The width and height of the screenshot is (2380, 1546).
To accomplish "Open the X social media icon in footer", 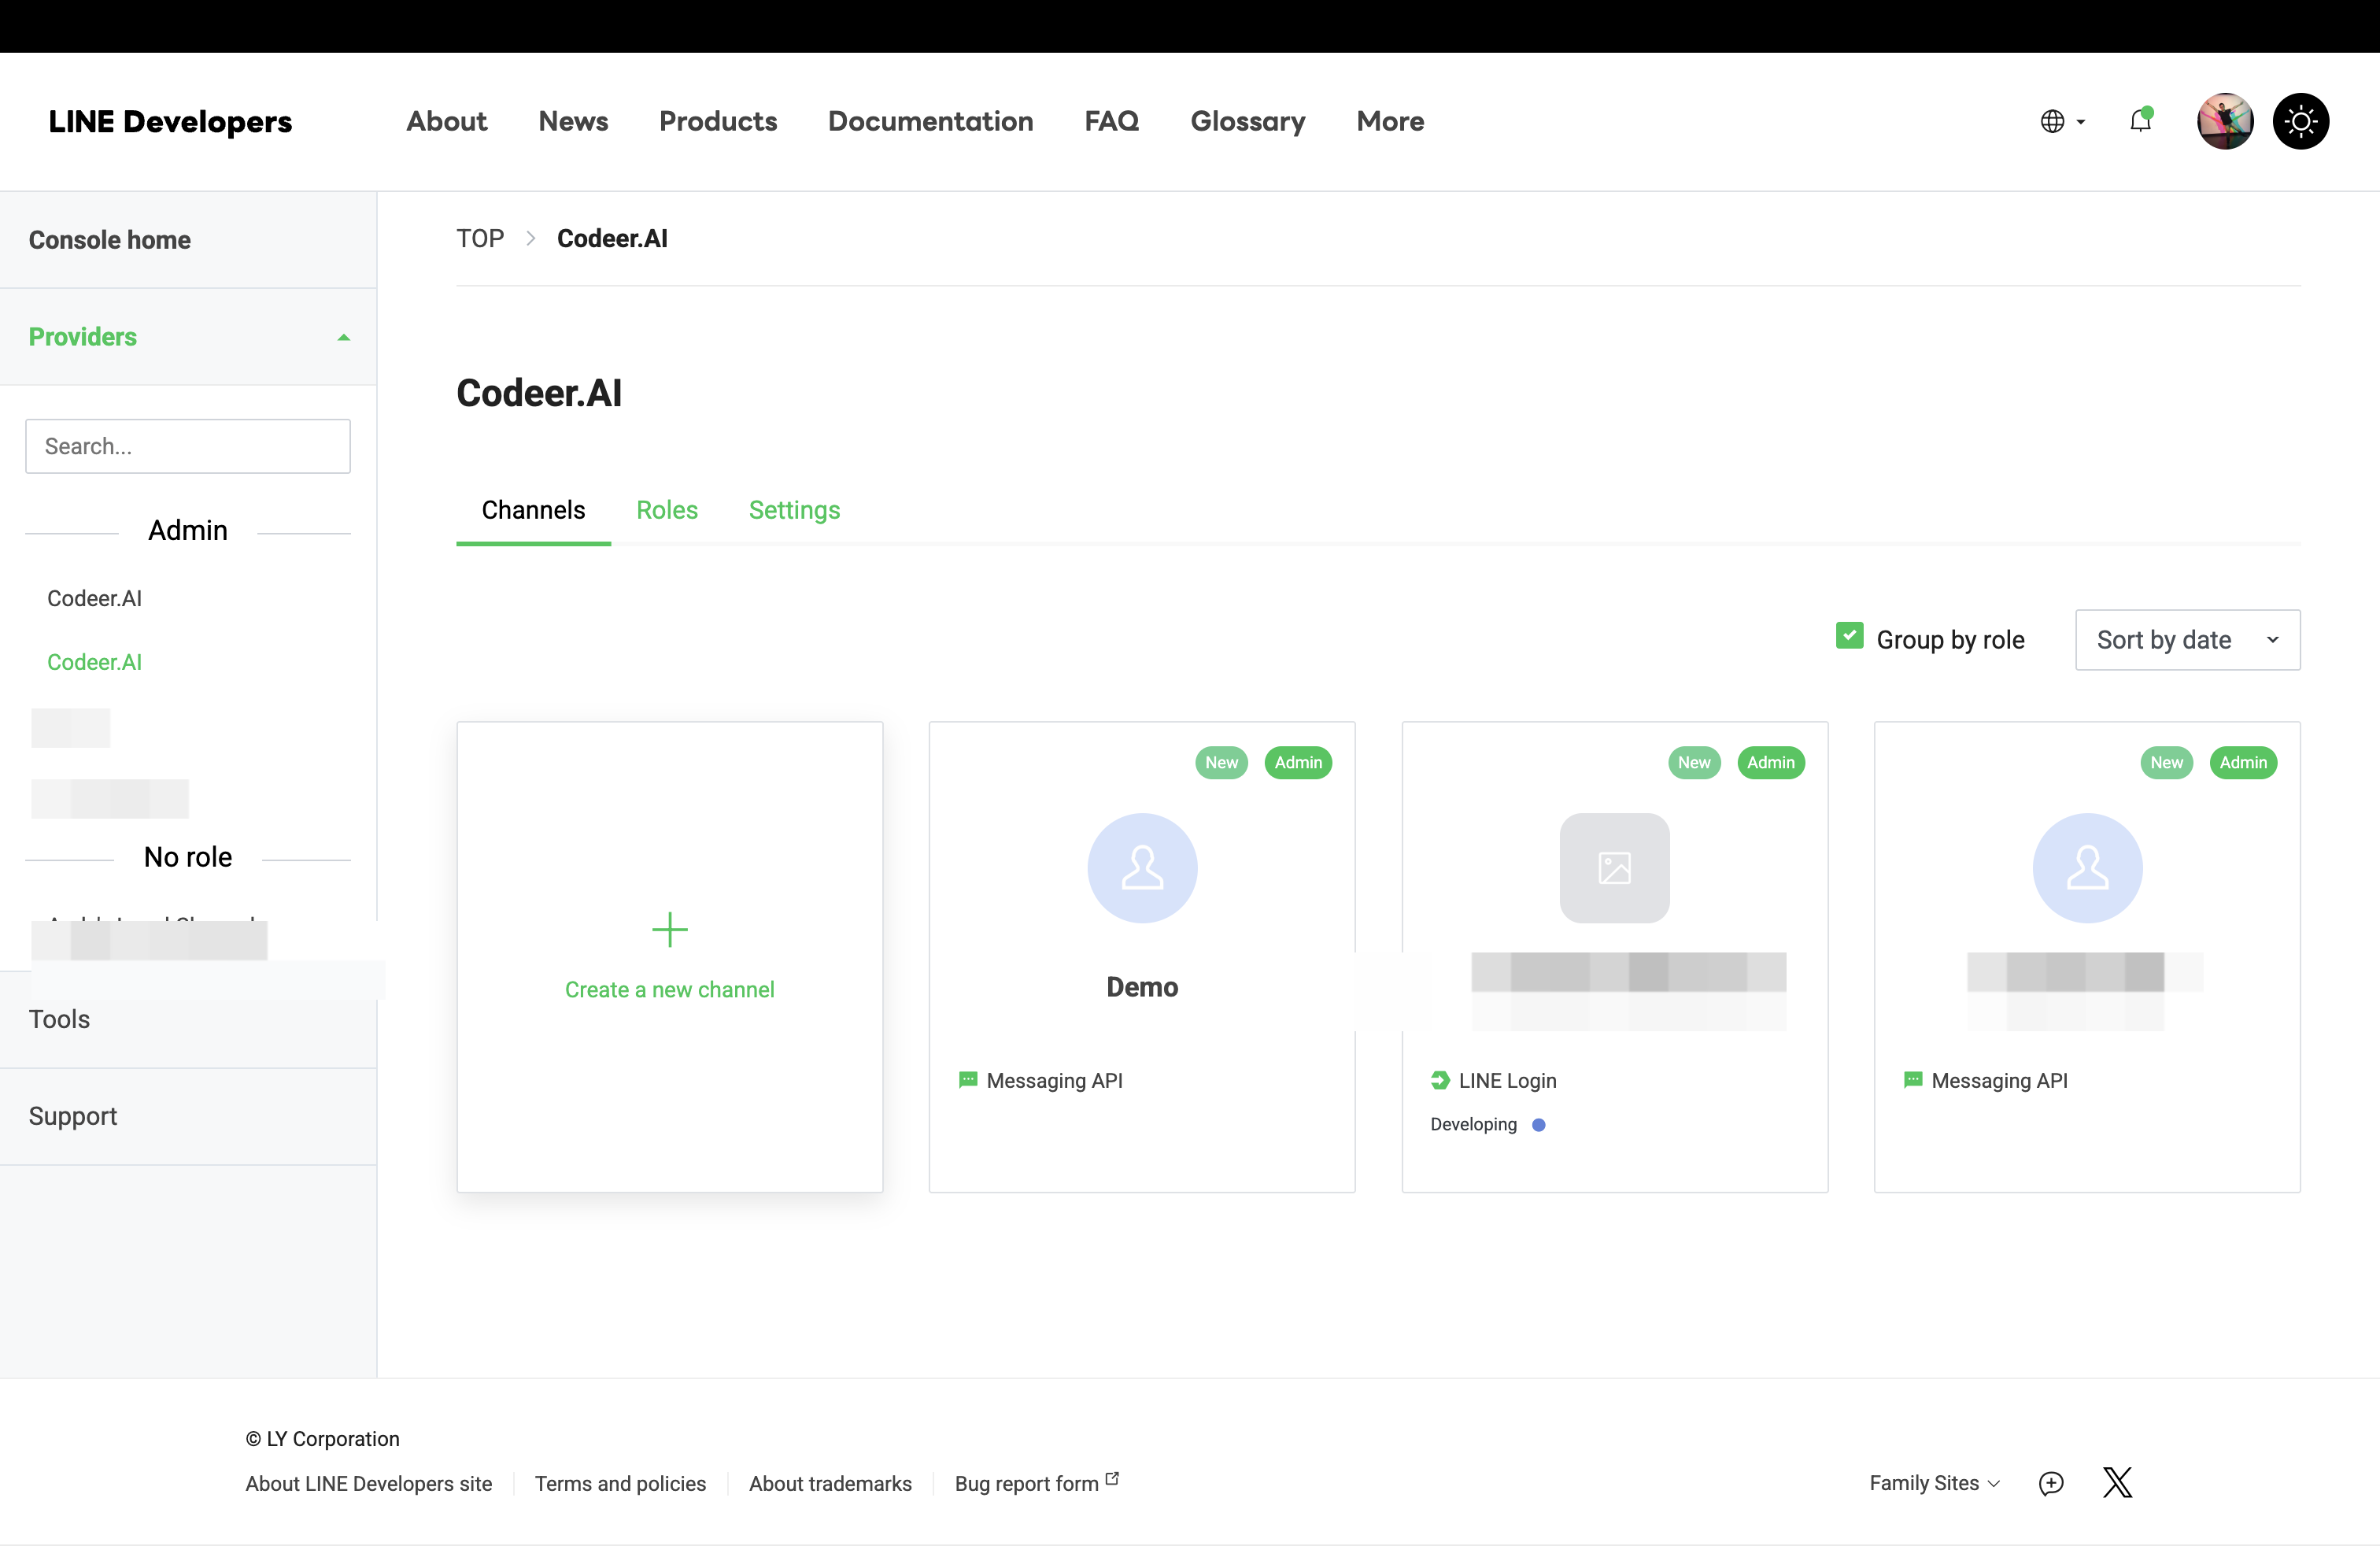I will tap(2117, 1483).
